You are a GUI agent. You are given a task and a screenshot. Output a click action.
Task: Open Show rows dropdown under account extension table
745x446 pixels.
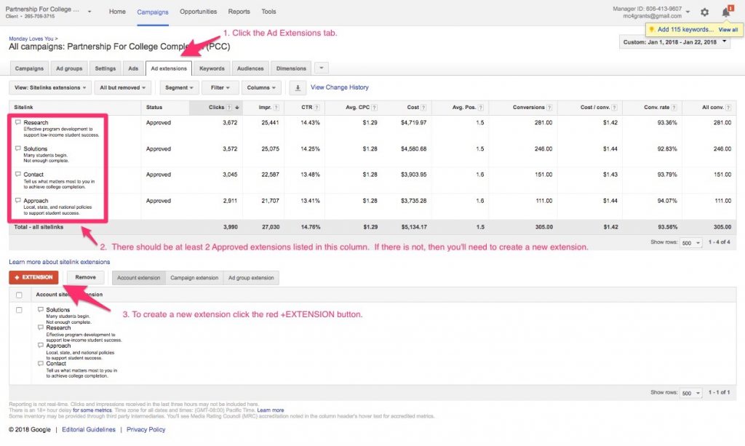pyautogui.click(x=691, y=393)
